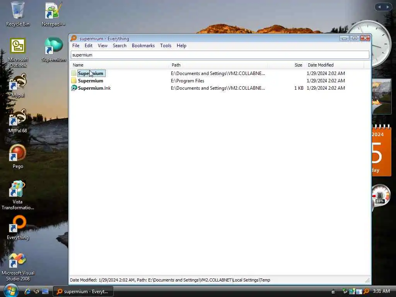Open the View menu
Screen dimensions: 396x297
click(x=102, y=46)
